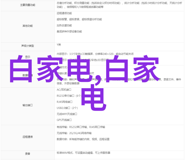
Task: Select the AC/耳机接口 entry
Action: [64, 90]
